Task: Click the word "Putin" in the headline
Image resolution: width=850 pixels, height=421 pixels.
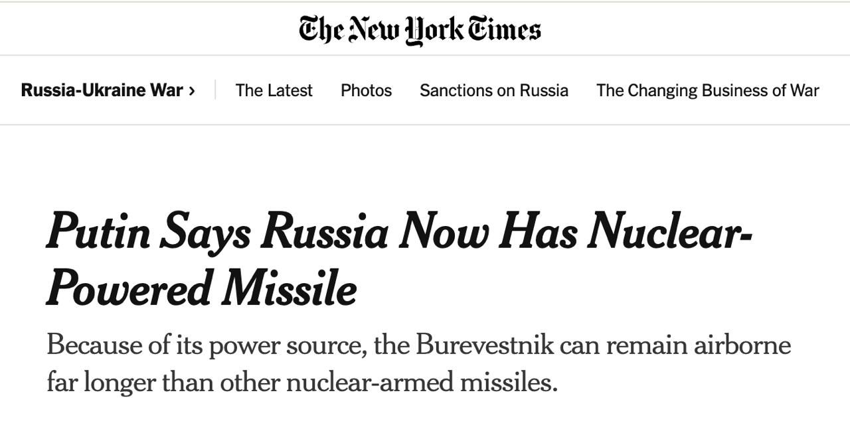Action: point(98,232)
